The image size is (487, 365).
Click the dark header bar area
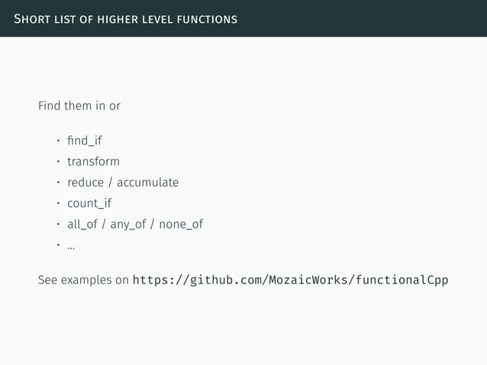pyautogui.click(x=243, y=18)
